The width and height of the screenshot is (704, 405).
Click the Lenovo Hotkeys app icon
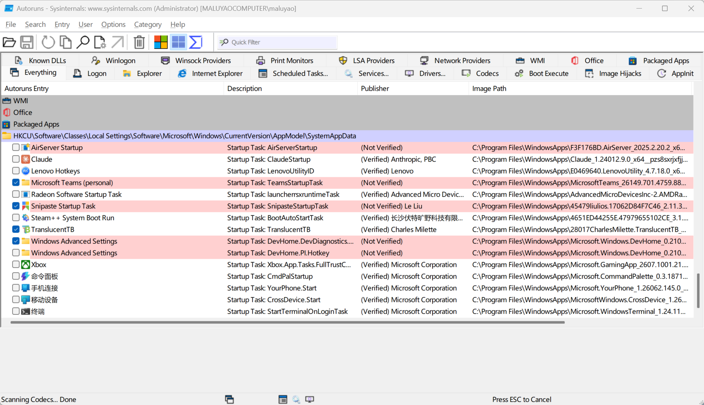pos(26,171)
